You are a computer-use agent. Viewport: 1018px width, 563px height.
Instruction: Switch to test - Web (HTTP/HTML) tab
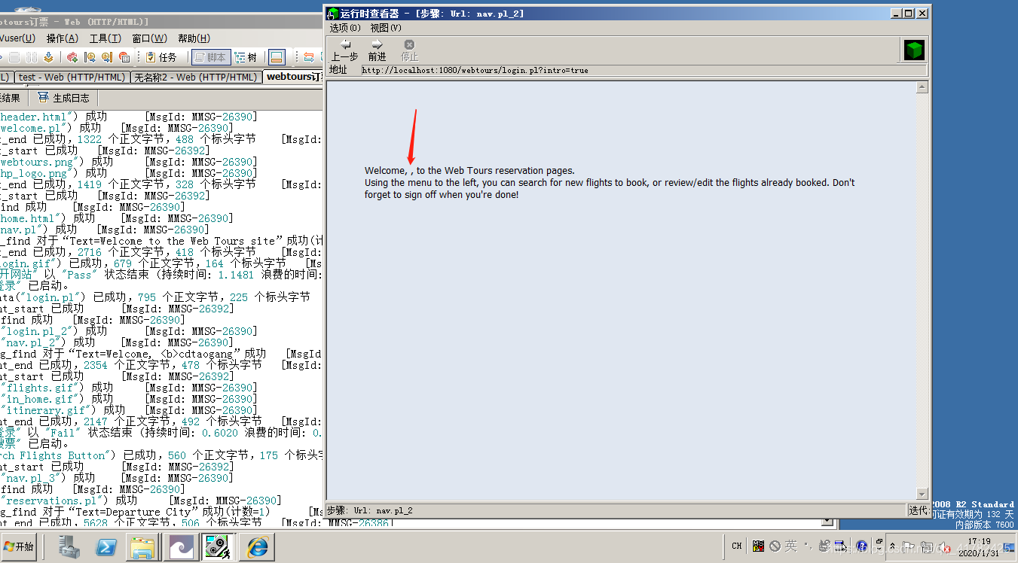point(72,77)
